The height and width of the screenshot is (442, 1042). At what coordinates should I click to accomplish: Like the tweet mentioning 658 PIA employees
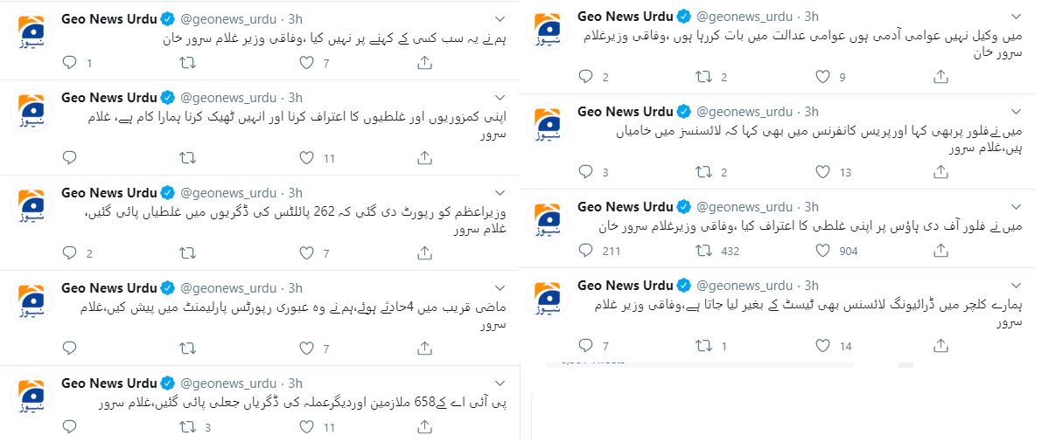tap(306, 427)
